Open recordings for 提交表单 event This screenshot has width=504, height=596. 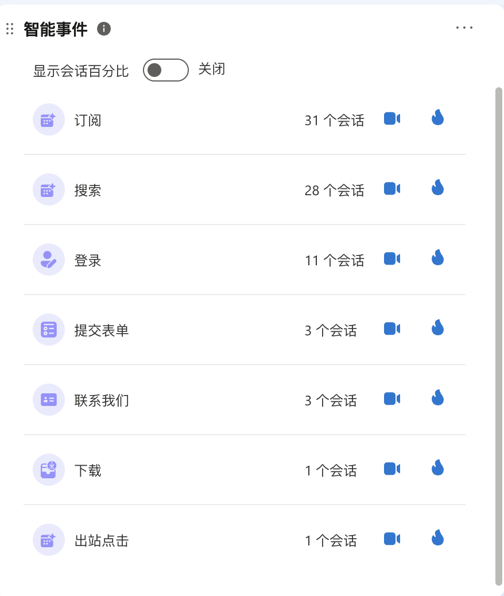(392, 329)
